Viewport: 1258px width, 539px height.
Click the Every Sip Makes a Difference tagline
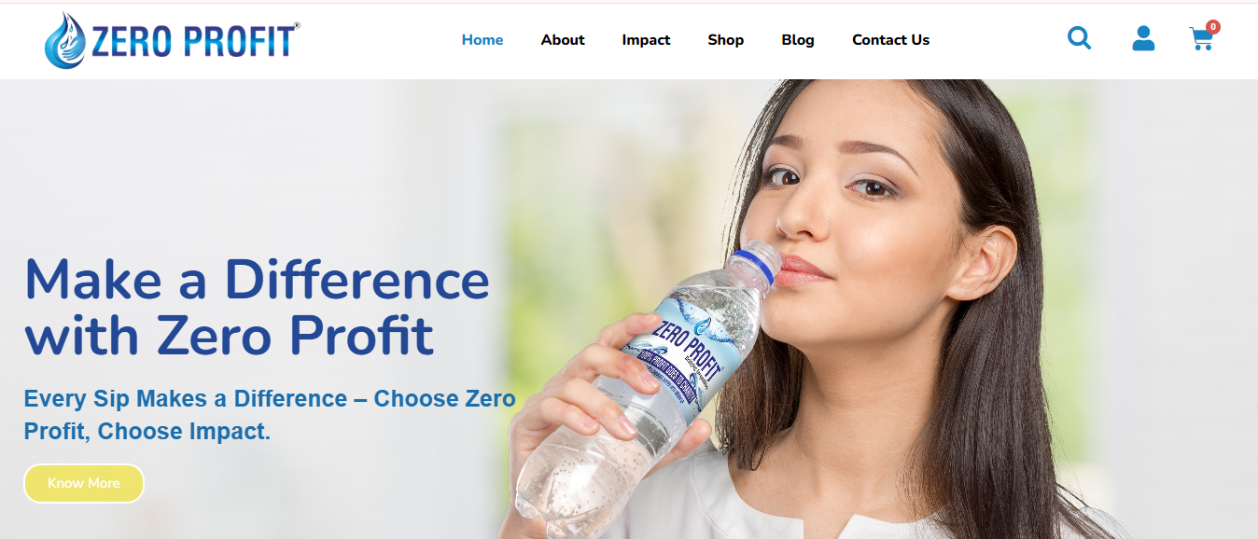pos(270,415)
